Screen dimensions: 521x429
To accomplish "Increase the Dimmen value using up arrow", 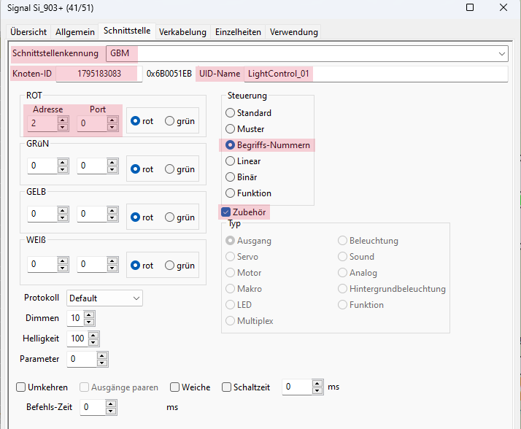I will (x=89, y=315).
